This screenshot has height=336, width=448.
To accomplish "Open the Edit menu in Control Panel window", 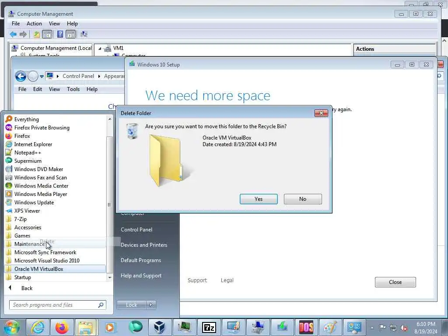I will coord(38,89).
